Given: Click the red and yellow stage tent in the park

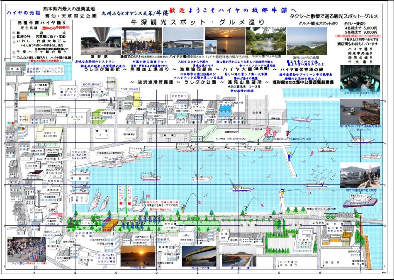Looking at the screenshot, I should [x=110, y=223].
